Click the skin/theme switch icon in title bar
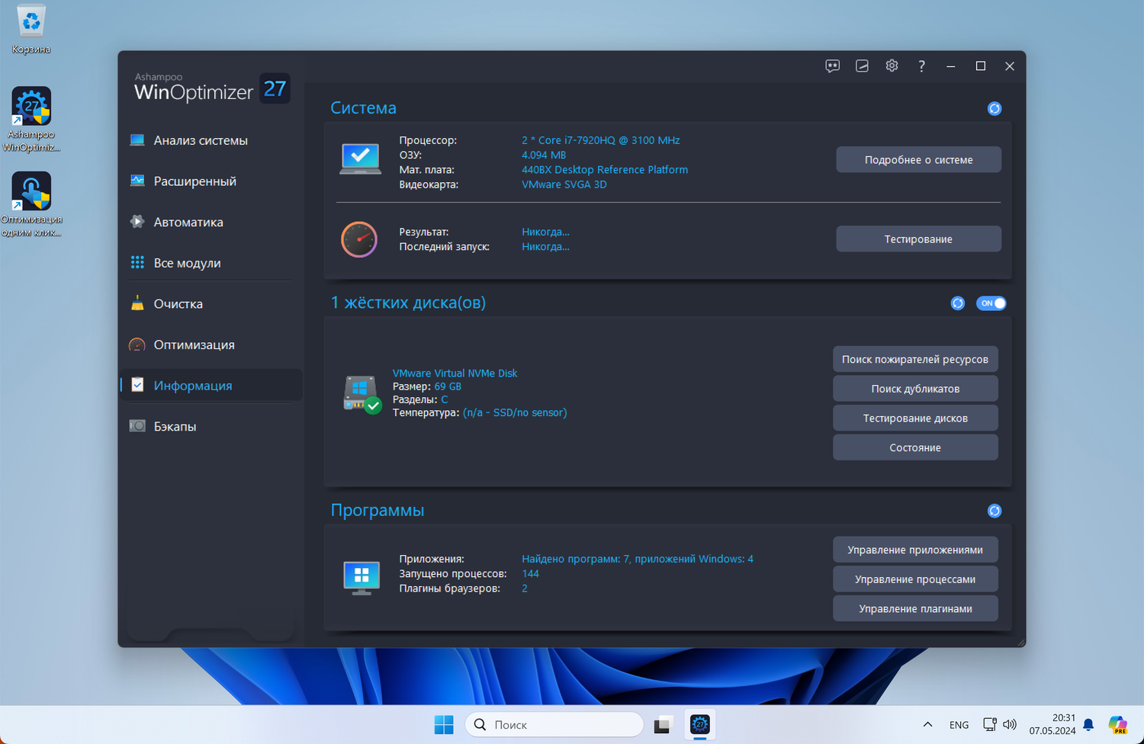This screenshot has width=1144, height=744. click(x=862, y=66)
